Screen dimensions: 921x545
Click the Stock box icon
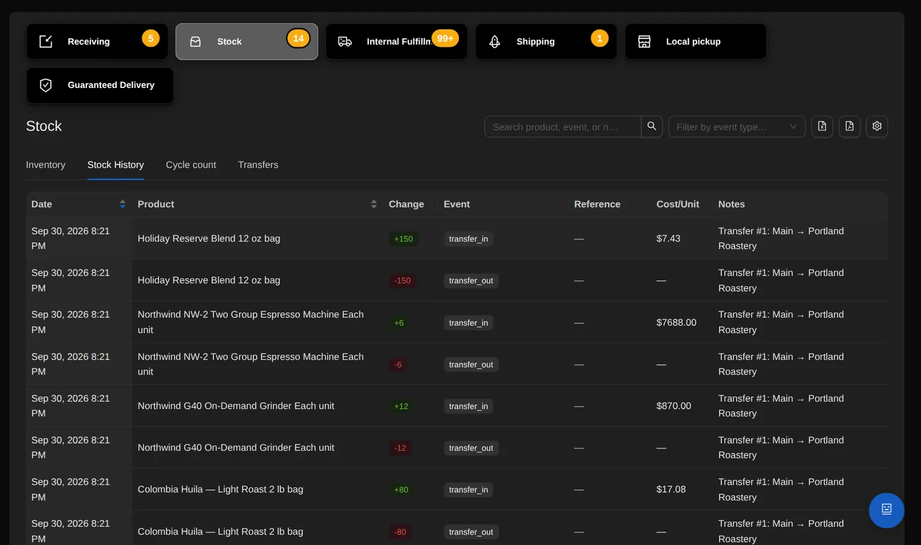coord(195,41)
